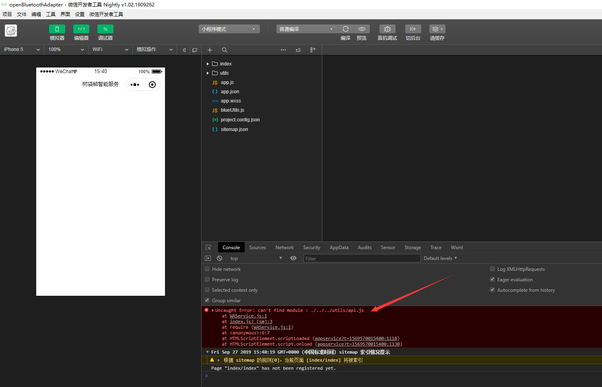Open the 工具 menu

pyautogui.click(x=51, y=14)
